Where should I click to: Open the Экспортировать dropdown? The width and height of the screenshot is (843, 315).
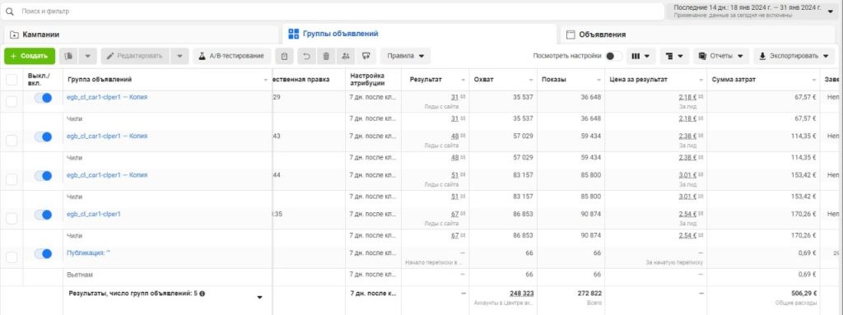tap(794, 56)
